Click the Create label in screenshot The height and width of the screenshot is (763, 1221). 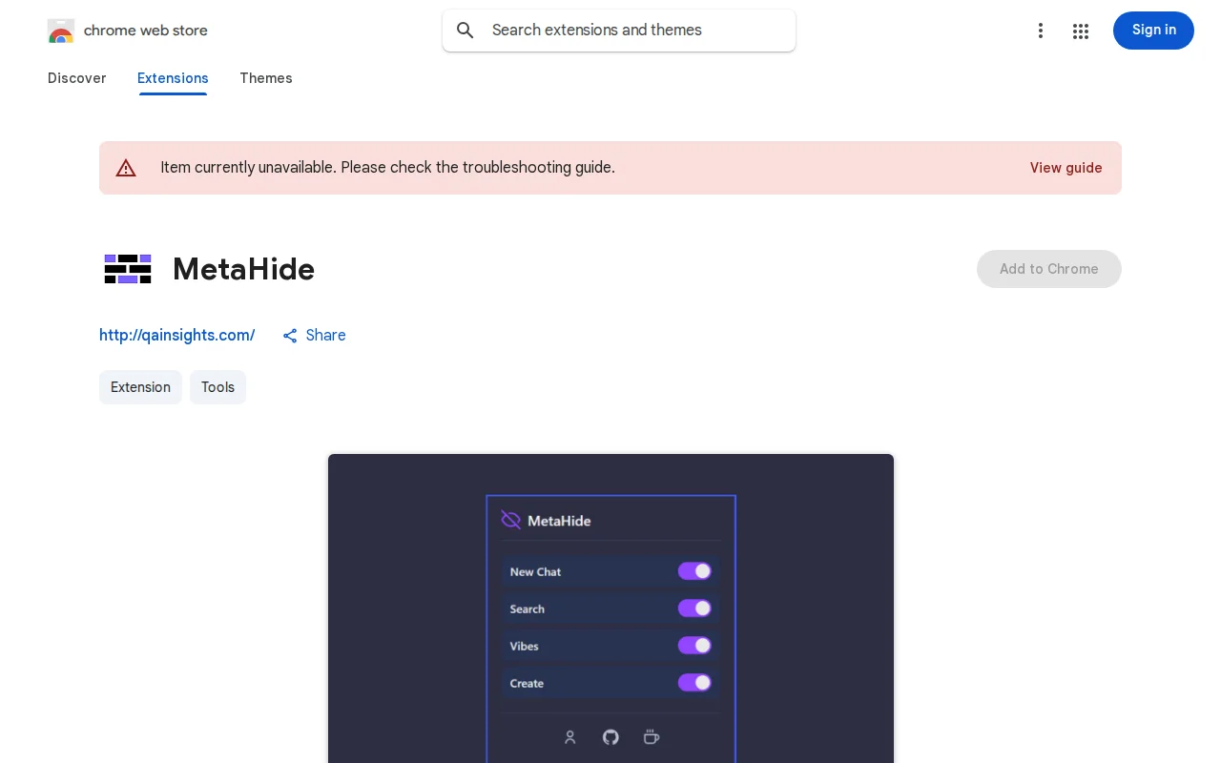(527, 684)
